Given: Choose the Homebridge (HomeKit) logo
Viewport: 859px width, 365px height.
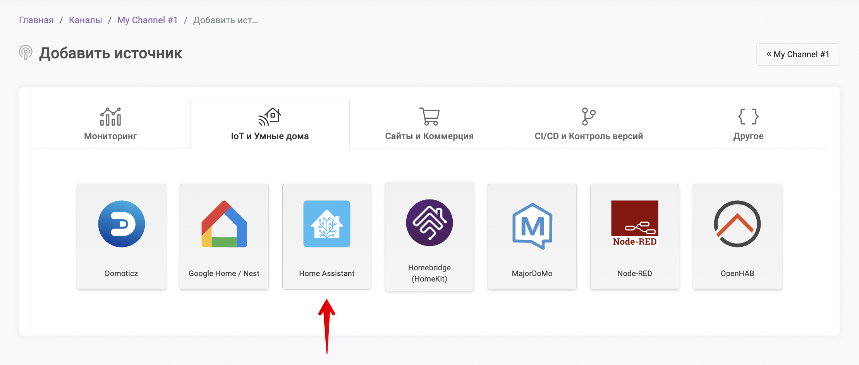Looking at the screenshot, I should [x=429, y=223].
